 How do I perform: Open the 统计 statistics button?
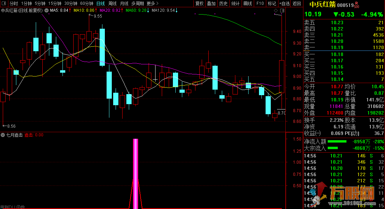[235, 3]
